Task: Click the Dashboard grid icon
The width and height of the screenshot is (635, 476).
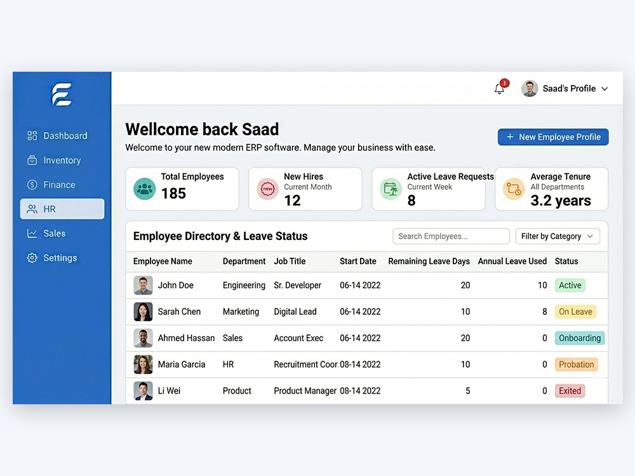Action: tap(32, 136)
